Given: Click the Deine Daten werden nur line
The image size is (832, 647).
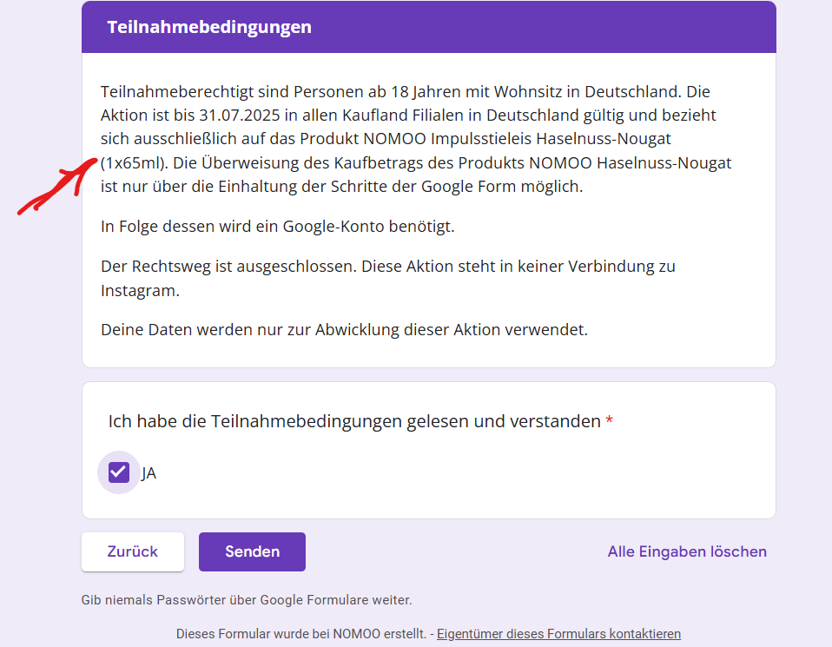Looking at the screenshot, I should pos(345,330).
